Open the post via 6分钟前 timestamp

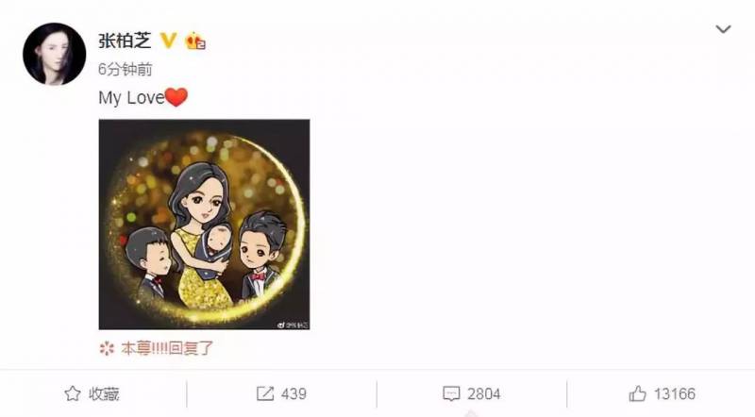(126, 69)
